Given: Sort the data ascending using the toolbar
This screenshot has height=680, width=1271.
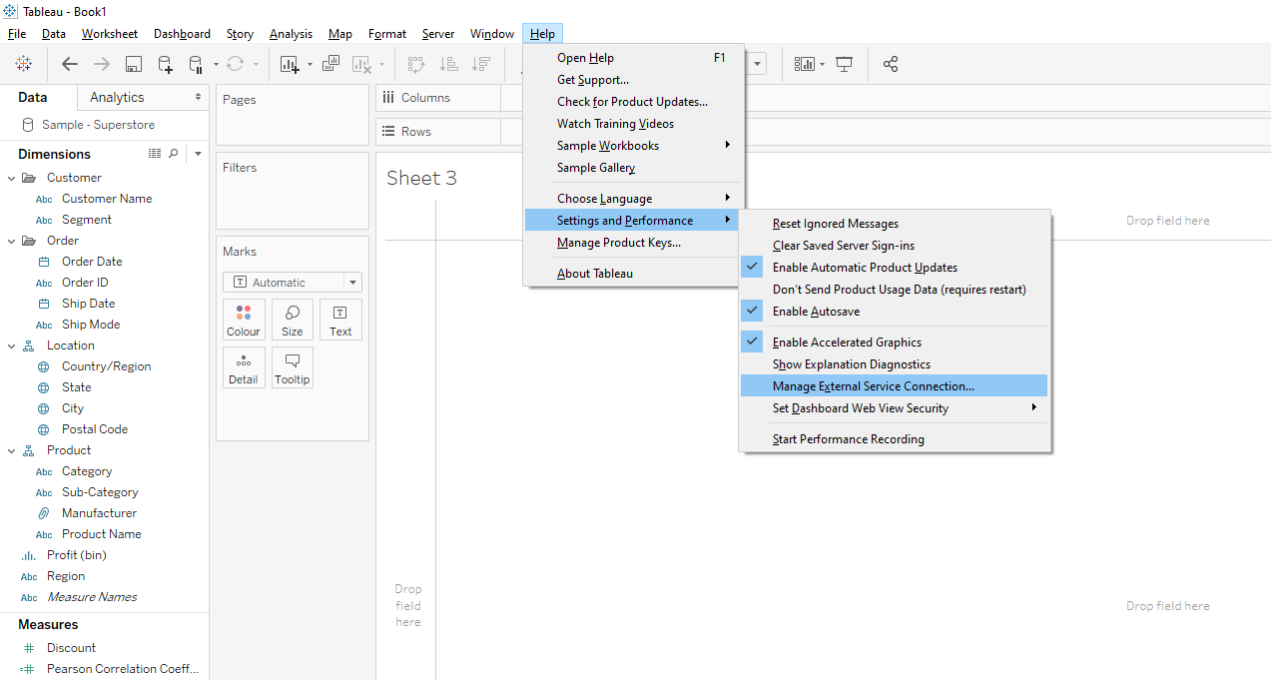Looking at the screenshot, I should click(449, 64).
